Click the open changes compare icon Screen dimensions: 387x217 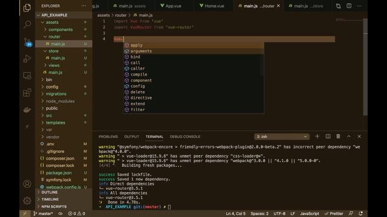338,6
